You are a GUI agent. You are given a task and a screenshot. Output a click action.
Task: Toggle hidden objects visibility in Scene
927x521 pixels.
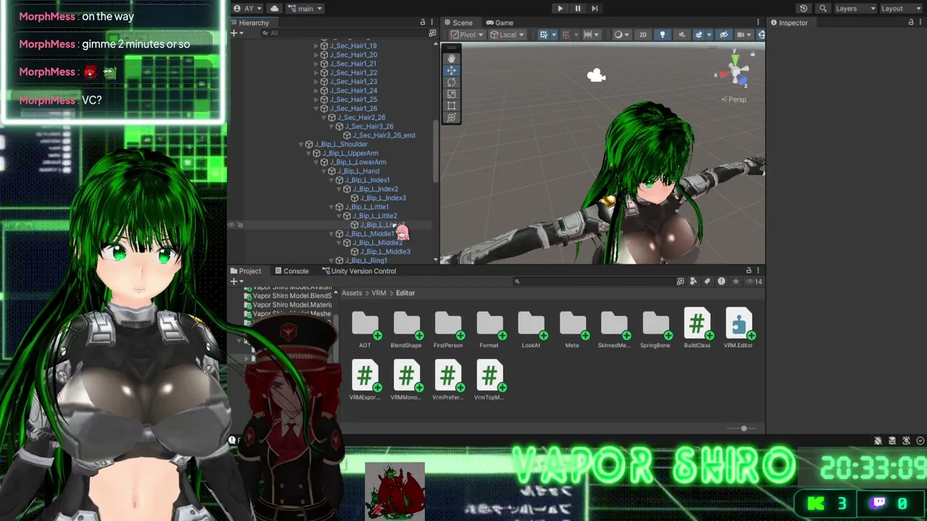(723, 35)
